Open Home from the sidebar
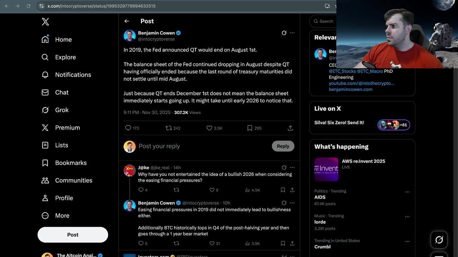458x257 pixels. point(57,40)
